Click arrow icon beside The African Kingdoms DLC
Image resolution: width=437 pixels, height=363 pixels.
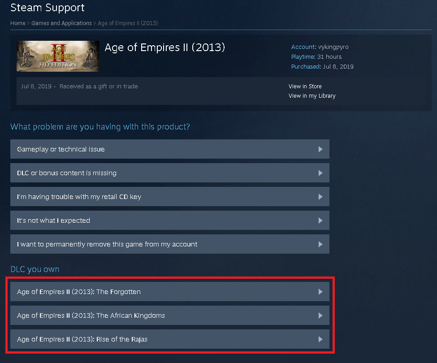(320, 315)
